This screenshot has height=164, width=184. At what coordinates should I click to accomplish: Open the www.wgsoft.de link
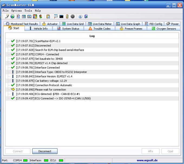[x=147, y=160]
